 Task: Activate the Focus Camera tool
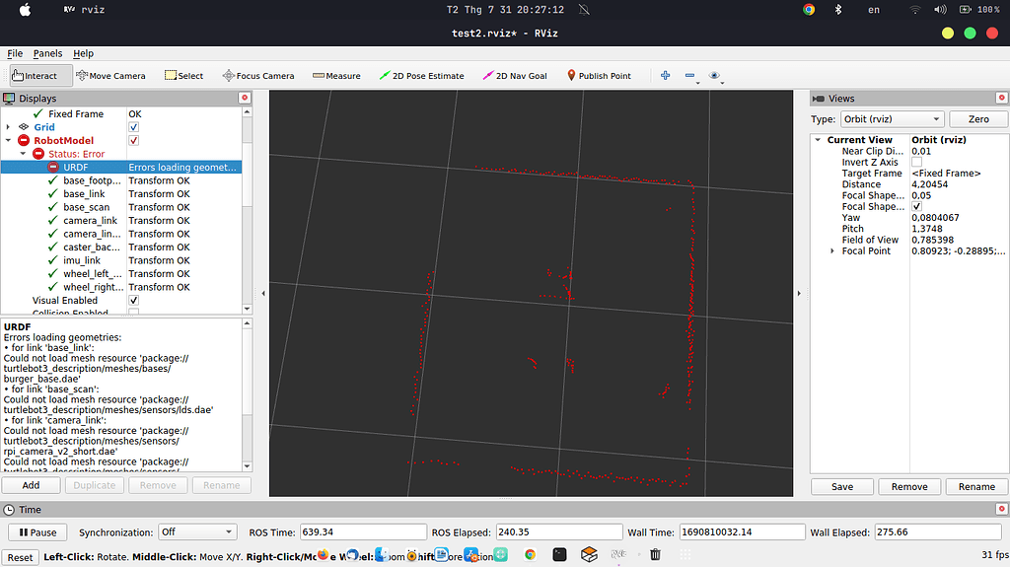coord(258,75)
